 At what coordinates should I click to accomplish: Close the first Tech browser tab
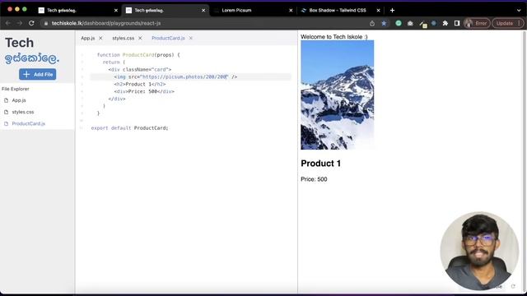tap(116, 11)
